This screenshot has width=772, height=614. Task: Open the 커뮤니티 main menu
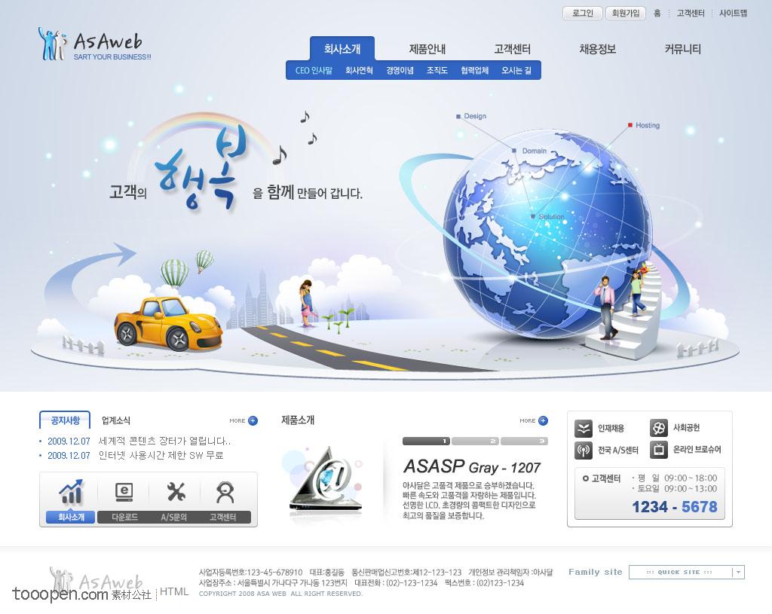pos(683,49)
